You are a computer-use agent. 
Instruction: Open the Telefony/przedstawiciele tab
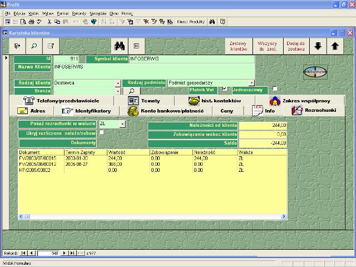click(x=62, y=101)
